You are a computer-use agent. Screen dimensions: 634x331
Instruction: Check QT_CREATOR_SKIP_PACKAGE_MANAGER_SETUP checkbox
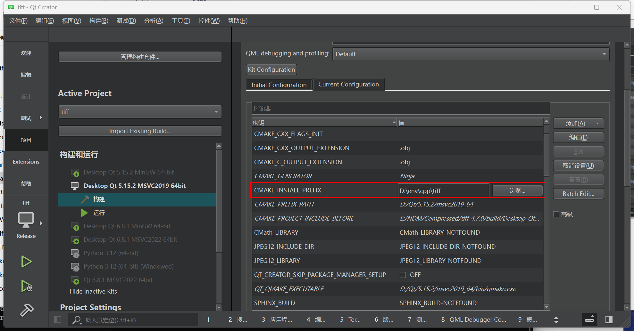[x=403, y=275]
